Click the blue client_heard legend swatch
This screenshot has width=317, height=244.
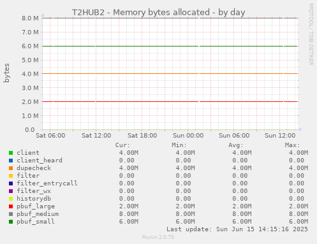click(11, 161)
